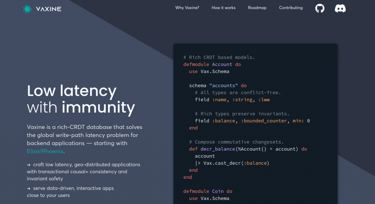Click the 'serve data-driven, interactive apps' bullet

coord(70,192)
